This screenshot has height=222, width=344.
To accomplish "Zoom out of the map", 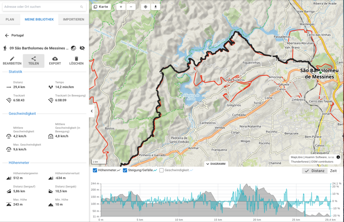I will pos(131,7).
